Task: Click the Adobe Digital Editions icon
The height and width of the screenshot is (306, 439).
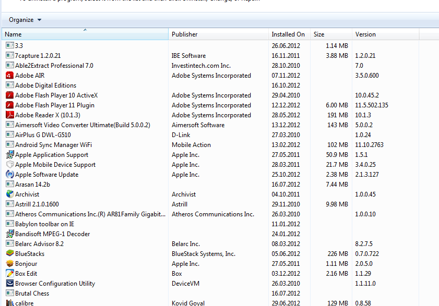Action: tap(10, 85)
